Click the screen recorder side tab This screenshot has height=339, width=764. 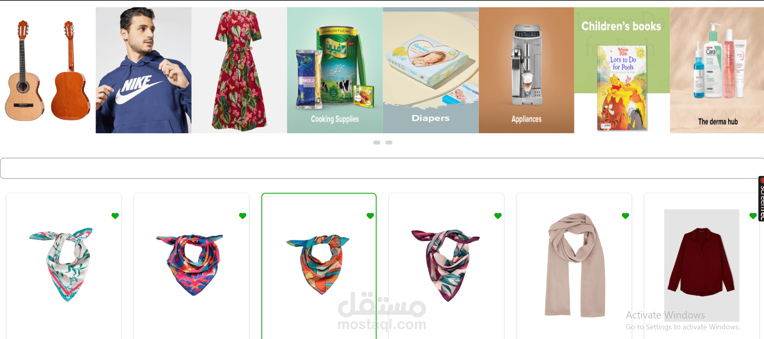(761, 198)
